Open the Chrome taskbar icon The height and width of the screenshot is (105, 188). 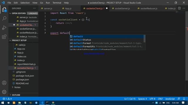(x=53, y=103)
